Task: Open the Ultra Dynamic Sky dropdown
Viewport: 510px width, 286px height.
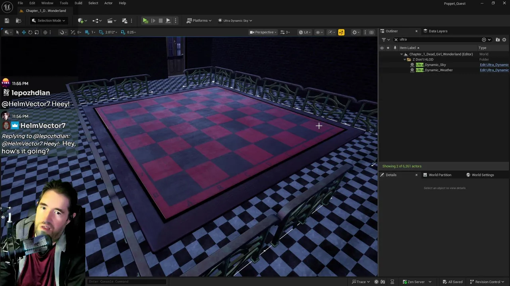Action: click(235, 21)
